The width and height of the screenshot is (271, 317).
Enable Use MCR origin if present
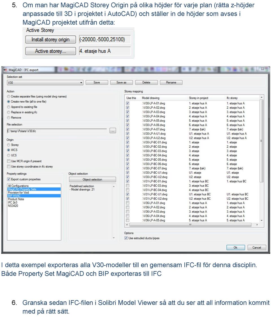(8, 161)
